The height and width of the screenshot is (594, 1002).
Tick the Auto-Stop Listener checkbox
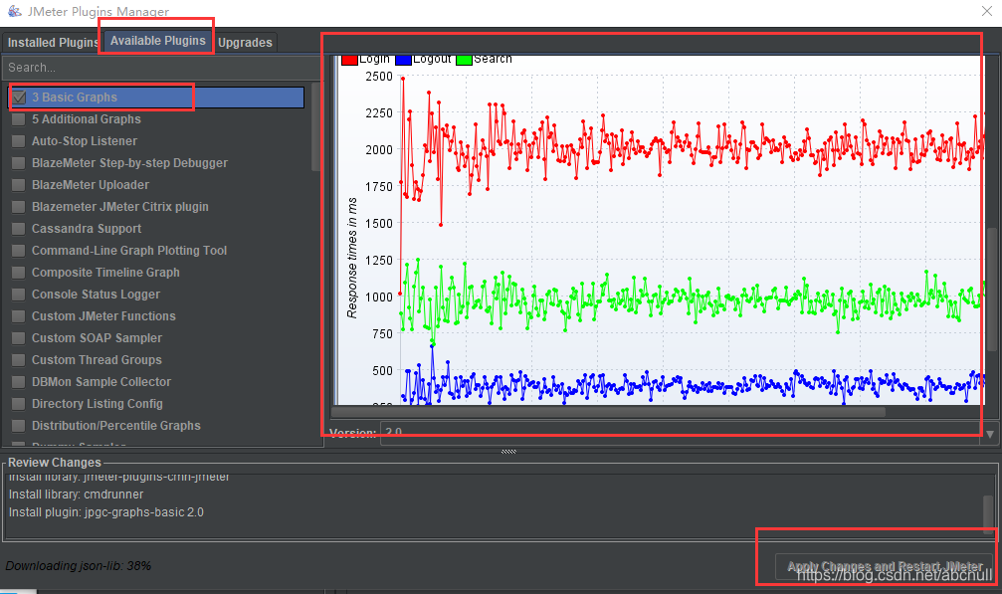point(19,141)
